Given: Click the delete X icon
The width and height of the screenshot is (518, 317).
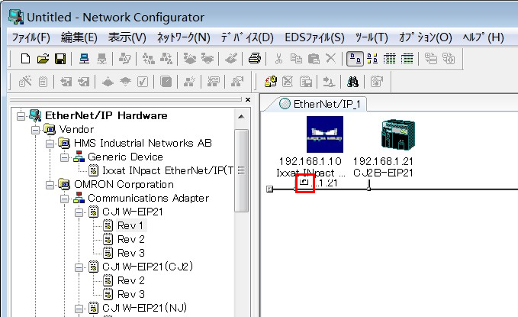Looking at the screenshot, I should pyautogui.click(x=330, y=59).
